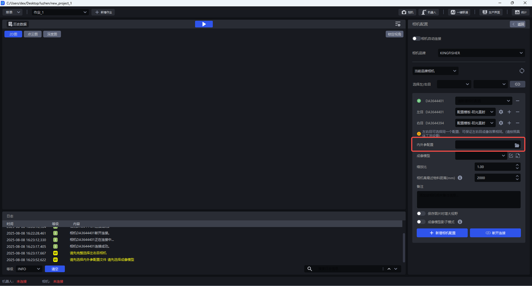Image resolution: width=532 pixels, height=286 pixels.
Task: Enable 保存图片时增大视野 switch
Action: click(421, 213)
